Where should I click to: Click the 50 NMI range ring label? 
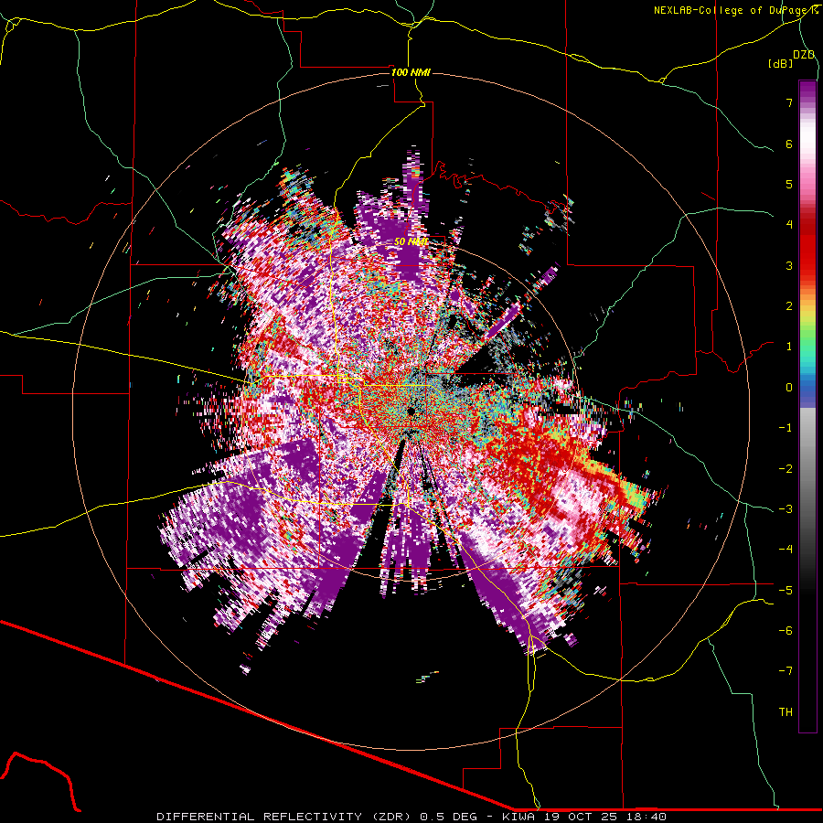click(411, 242)
